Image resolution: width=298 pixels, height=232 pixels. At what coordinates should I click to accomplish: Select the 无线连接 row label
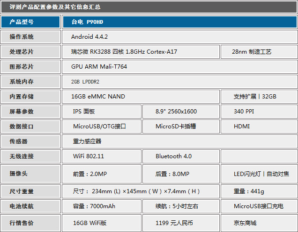(30, 156)
